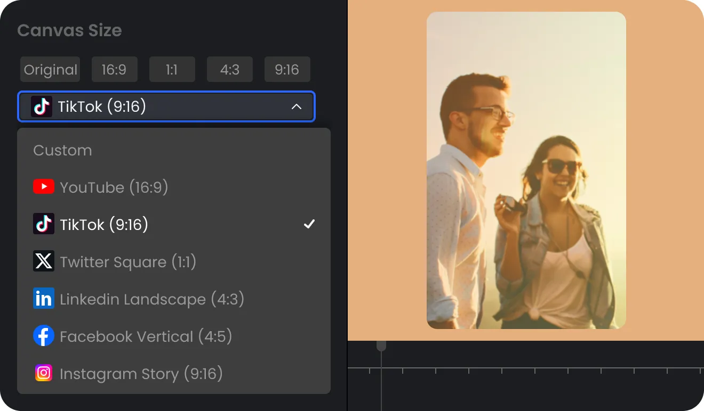Select the Original canvas size button

50,70
